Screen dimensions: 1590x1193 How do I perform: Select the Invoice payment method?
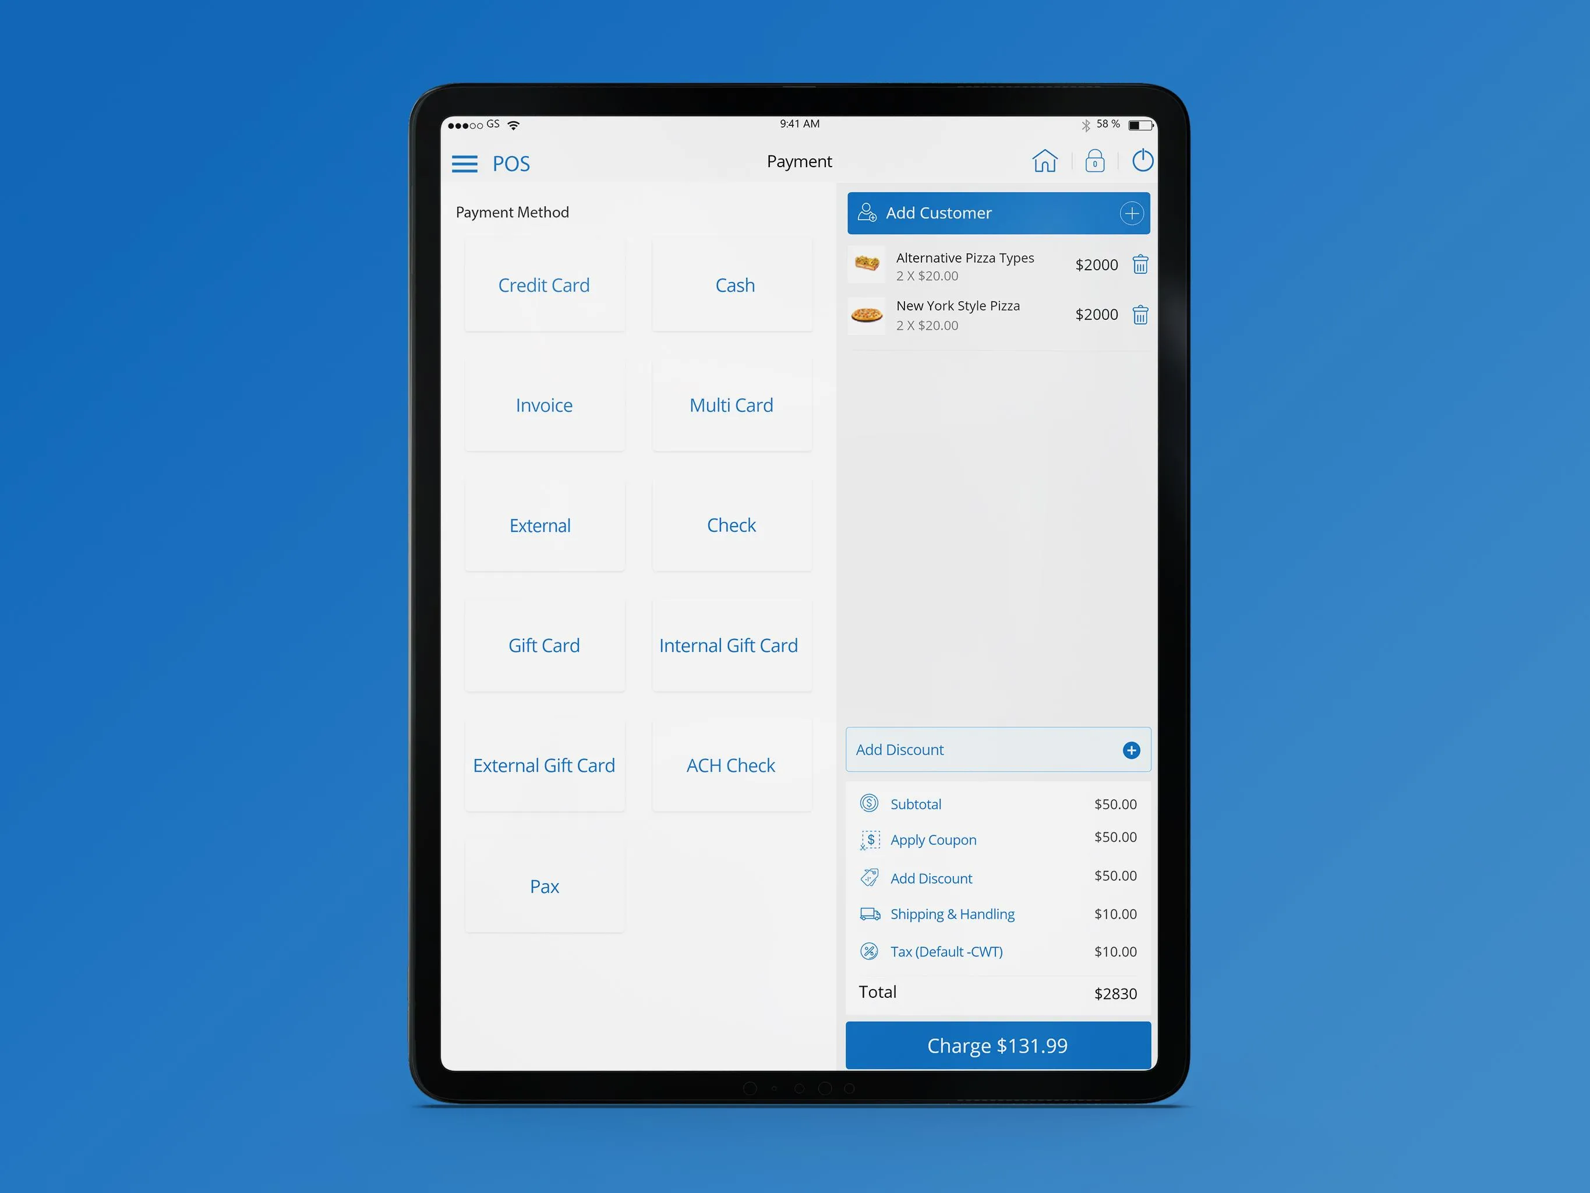545,405
